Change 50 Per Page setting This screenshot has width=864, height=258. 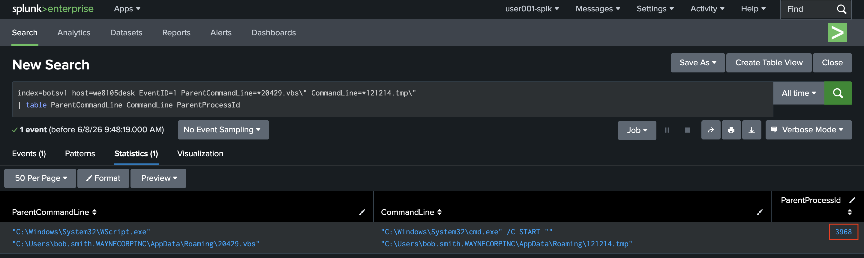(x=40, y=178)
